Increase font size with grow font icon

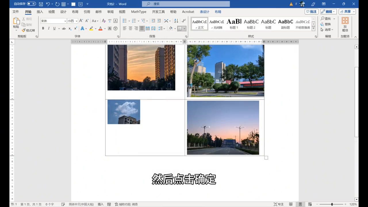click(x=81, y=21)
